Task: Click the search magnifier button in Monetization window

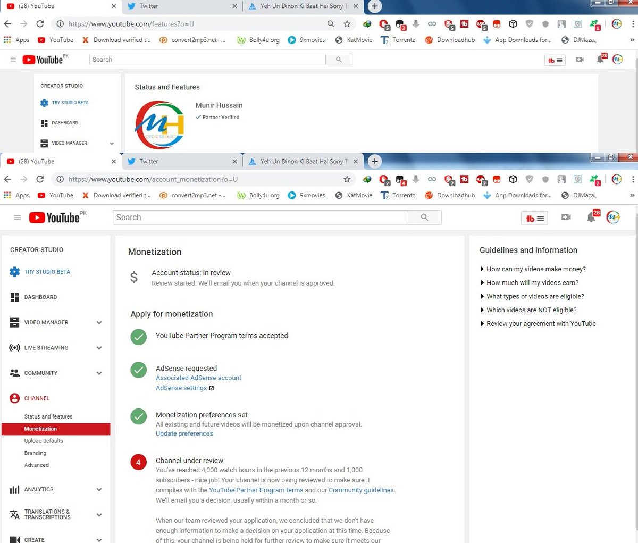Action: [x=424, y=217]
